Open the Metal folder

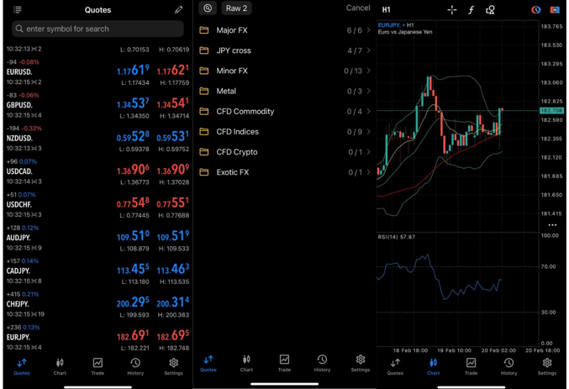point(284,91)
